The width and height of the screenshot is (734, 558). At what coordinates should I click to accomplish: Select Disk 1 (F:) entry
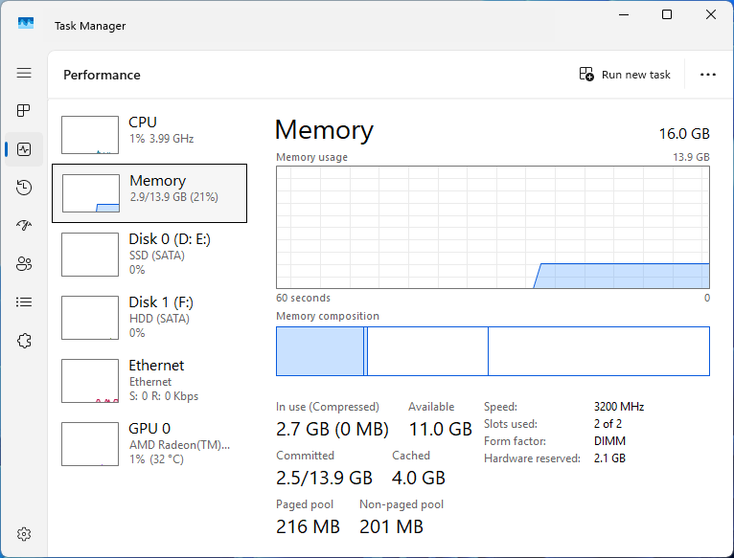coord(149,318)
